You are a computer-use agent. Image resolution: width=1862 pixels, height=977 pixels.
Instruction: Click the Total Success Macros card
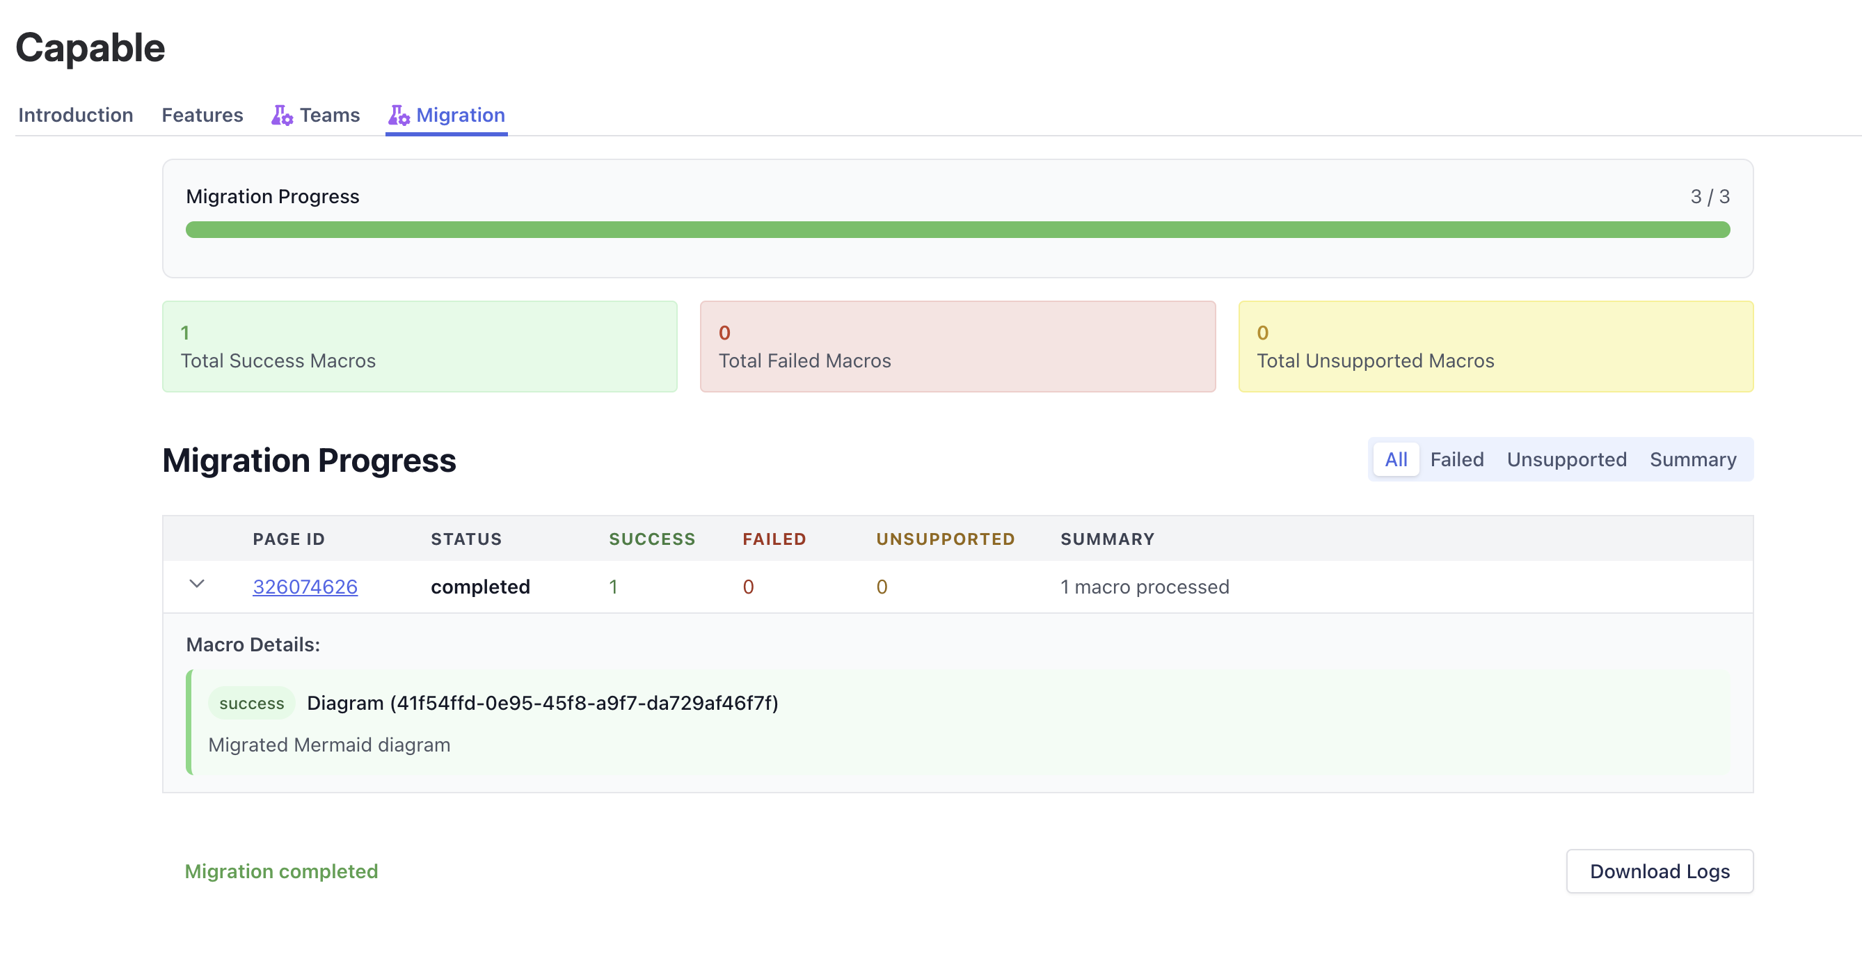(x=420, y=347)
